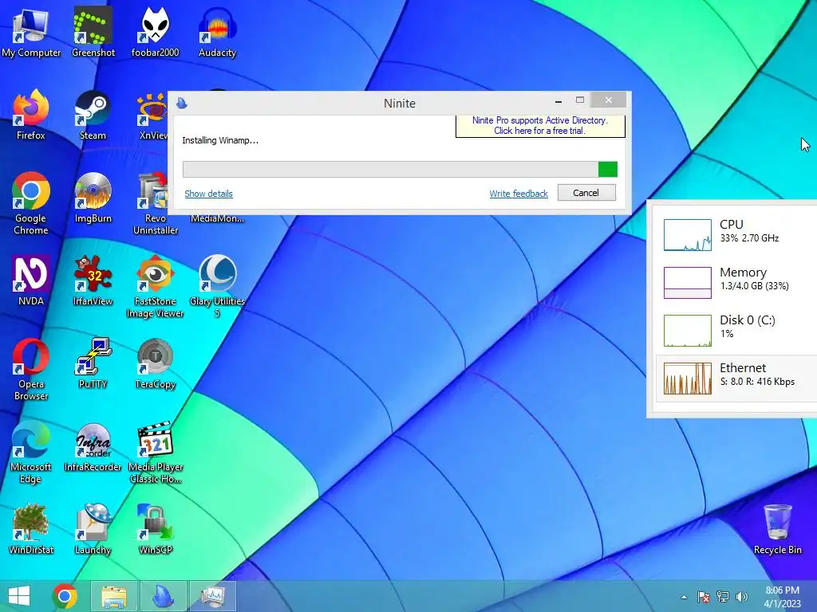
Task: Select the Firefox desktop shortcut
Action: tap(31, 115)
